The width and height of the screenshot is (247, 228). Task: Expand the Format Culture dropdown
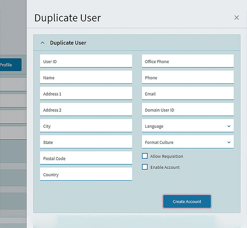click(x=187, y=142)
